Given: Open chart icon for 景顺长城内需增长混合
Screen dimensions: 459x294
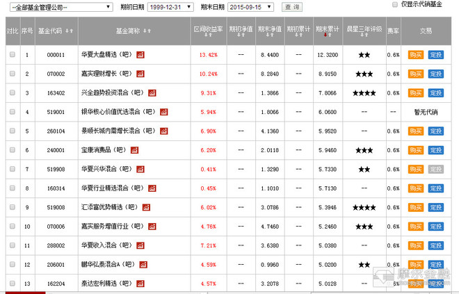Looking at the screenshot, I should click(x=164, y=131).
